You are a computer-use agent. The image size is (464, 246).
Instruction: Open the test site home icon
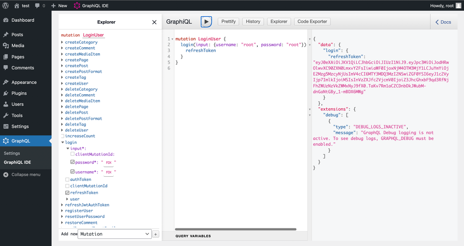17,5
